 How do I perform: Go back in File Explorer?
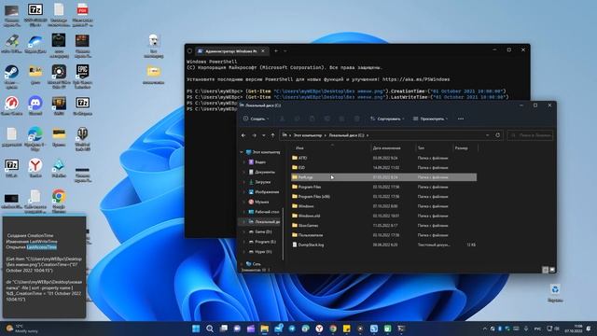[x=243, y=135]
